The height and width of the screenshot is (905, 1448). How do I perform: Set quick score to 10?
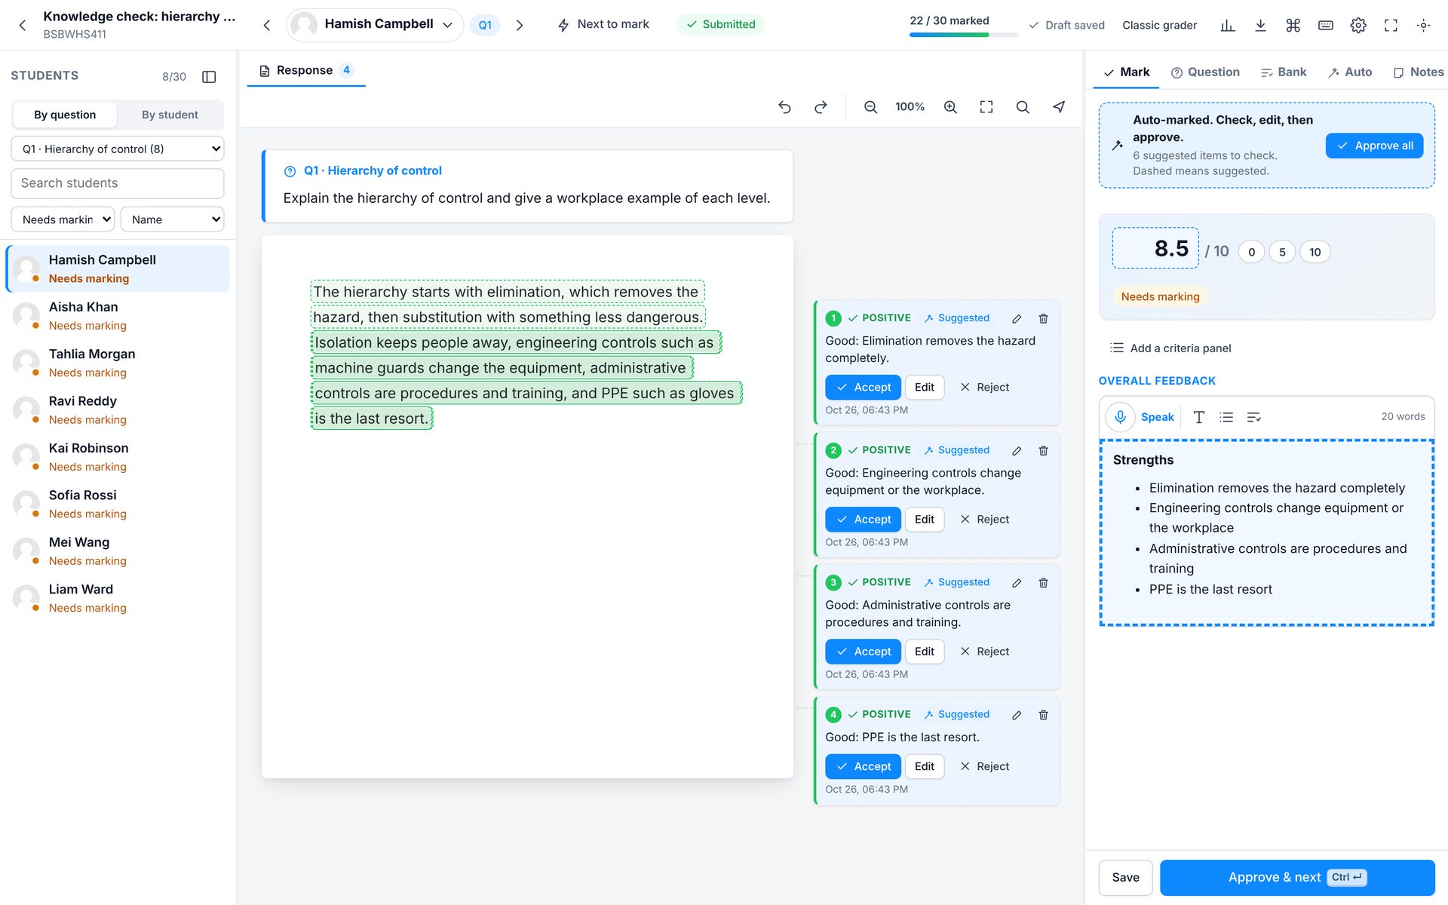tap(1315, 252)
